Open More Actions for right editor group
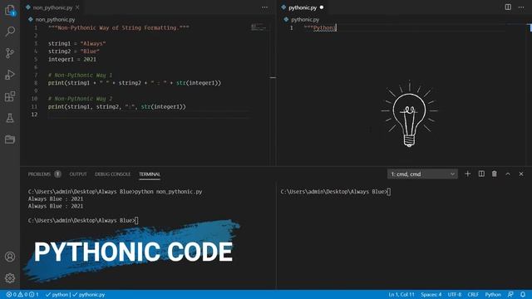Screen dimensions: 532x299 coord(521,7)
